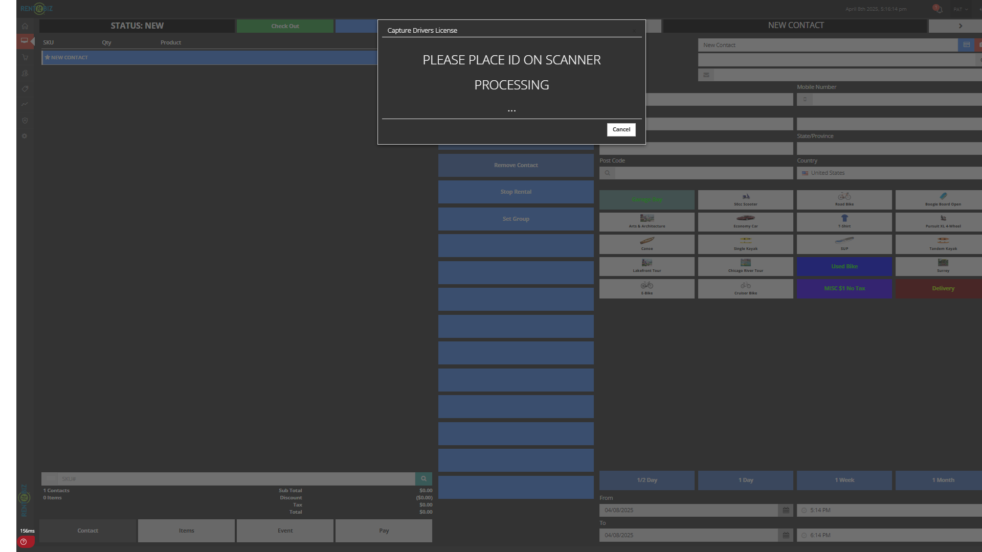
Task: Open the Home icon in sidebar
Action: (25, 26)
